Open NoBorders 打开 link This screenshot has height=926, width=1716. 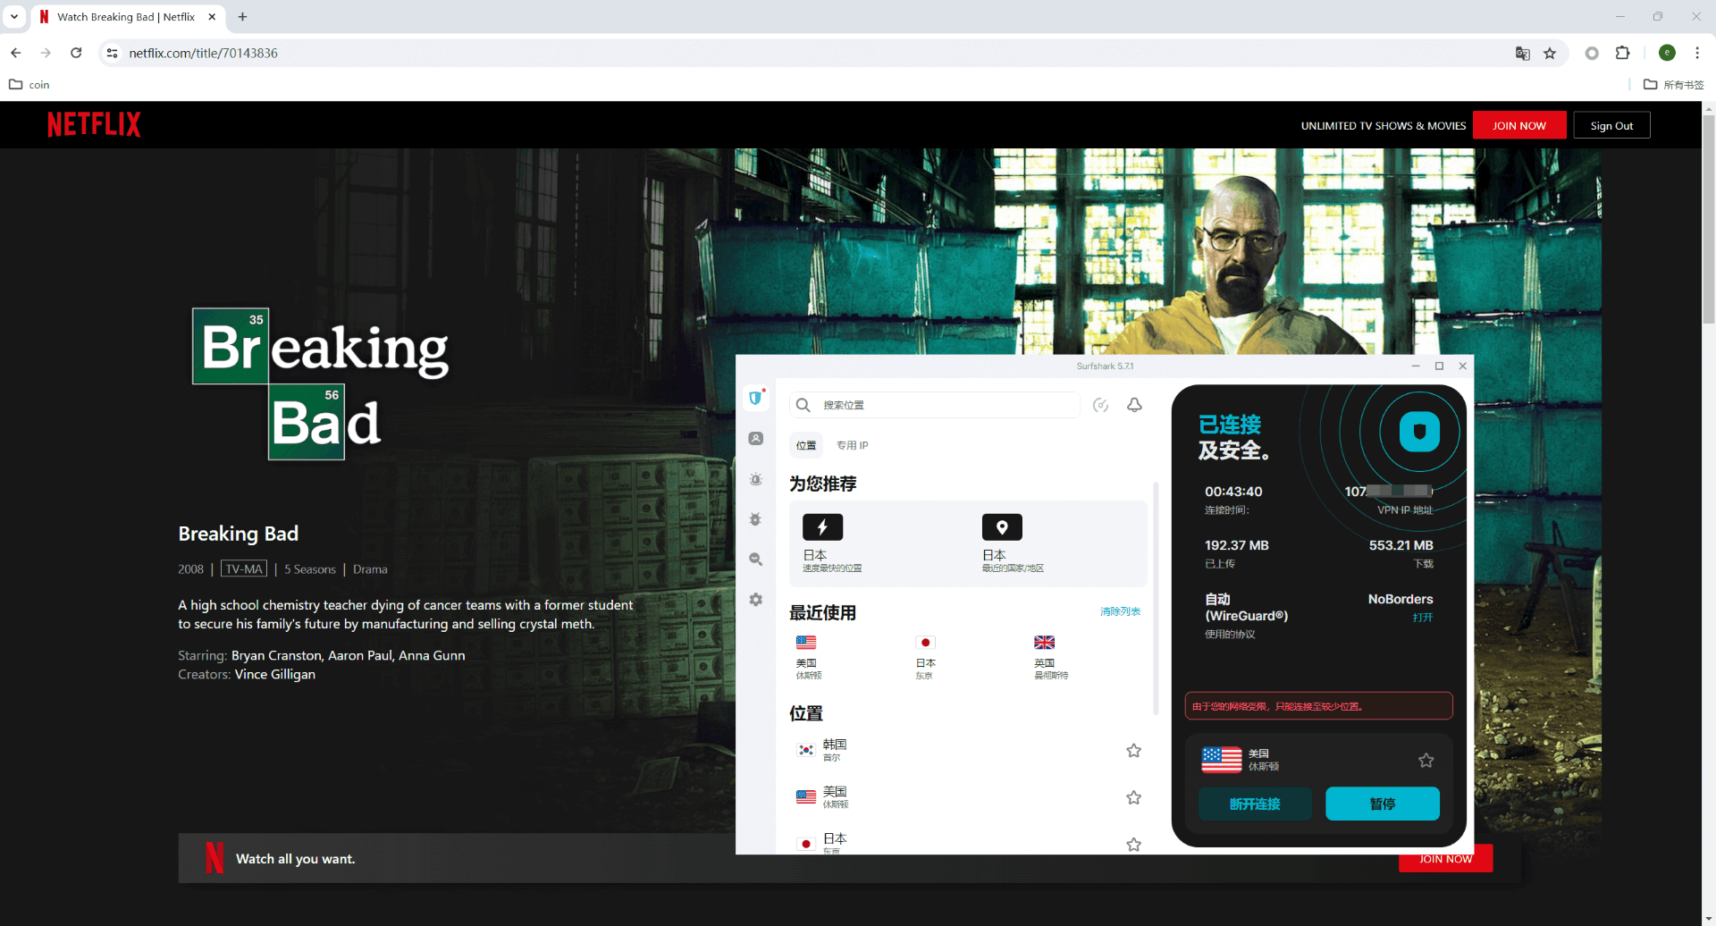point(1423,618)
